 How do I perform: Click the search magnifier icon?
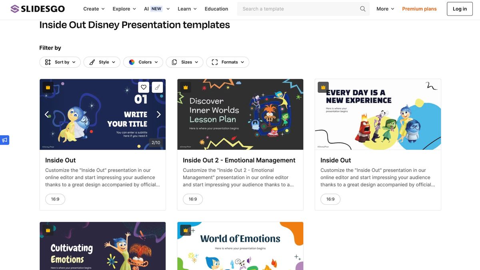click(362, 8)
